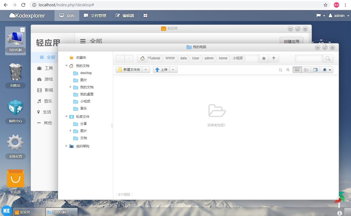This screenshot has width=351, height=216.
Task: Switch to icon grid view mode
Action: (297, 70)
